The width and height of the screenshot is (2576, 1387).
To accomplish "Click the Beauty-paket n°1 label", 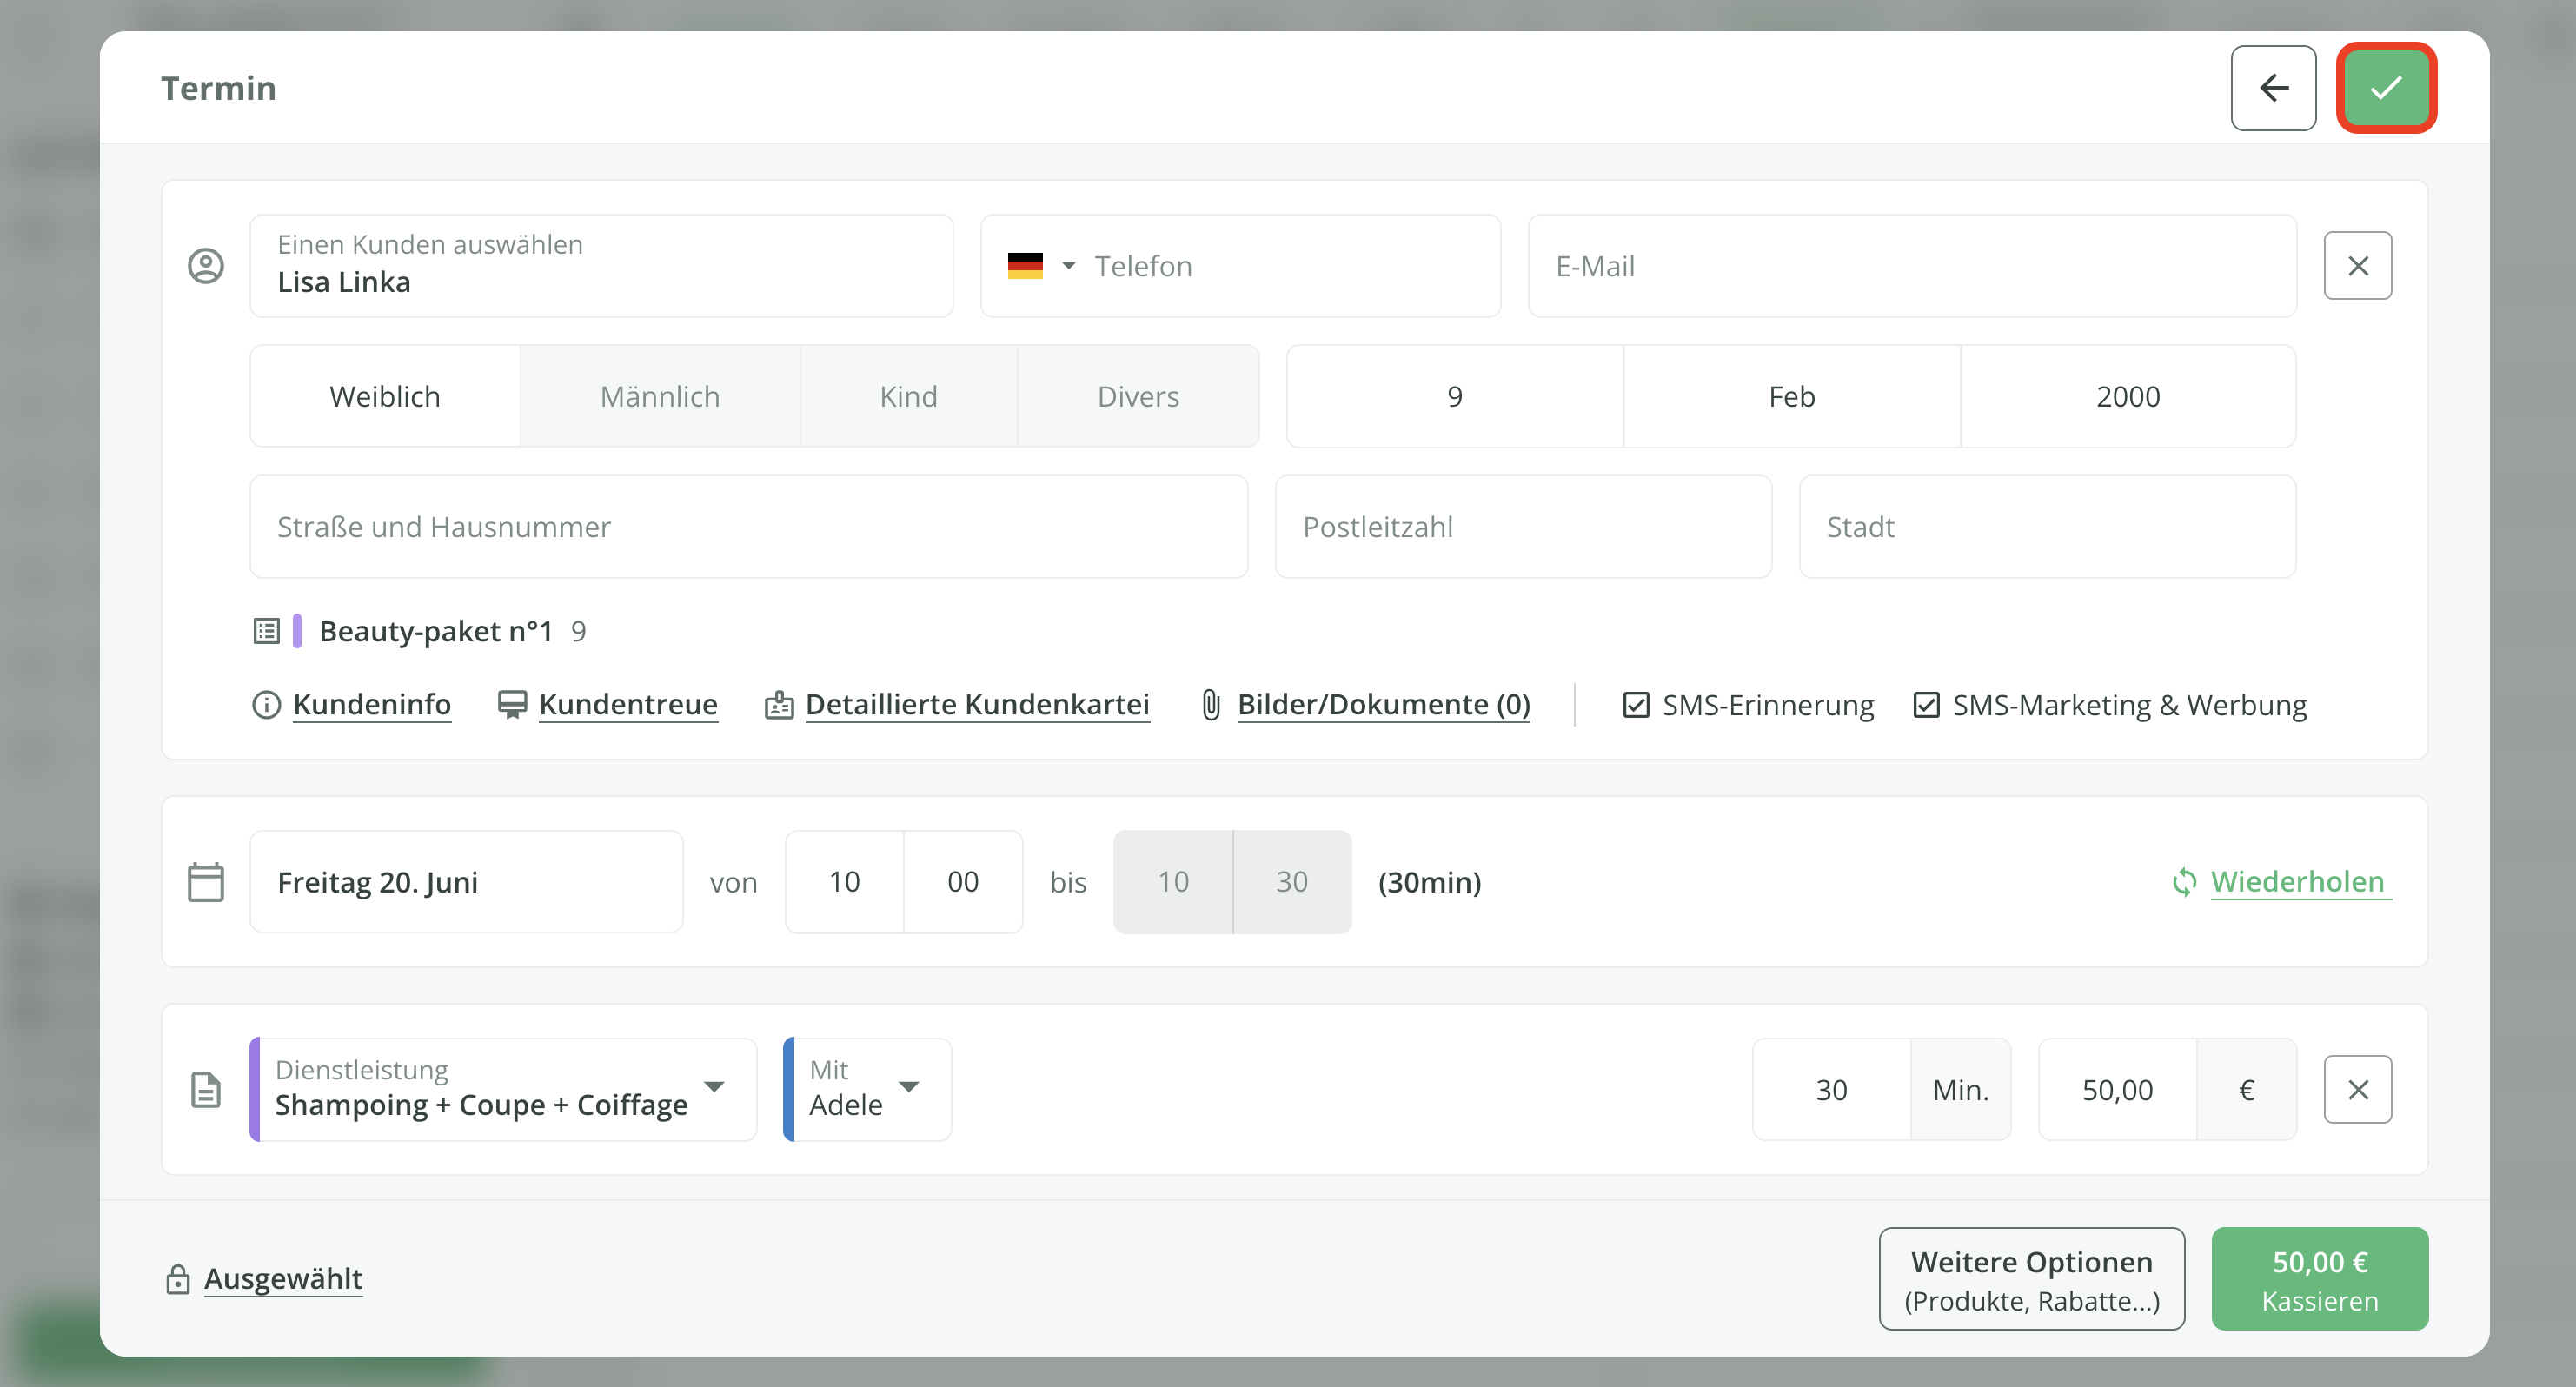I will (435, 631).
